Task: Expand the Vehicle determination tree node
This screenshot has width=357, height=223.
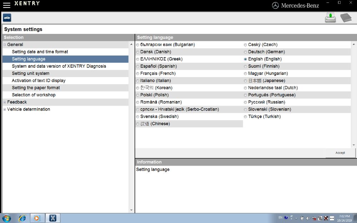Action: (5, 110)
